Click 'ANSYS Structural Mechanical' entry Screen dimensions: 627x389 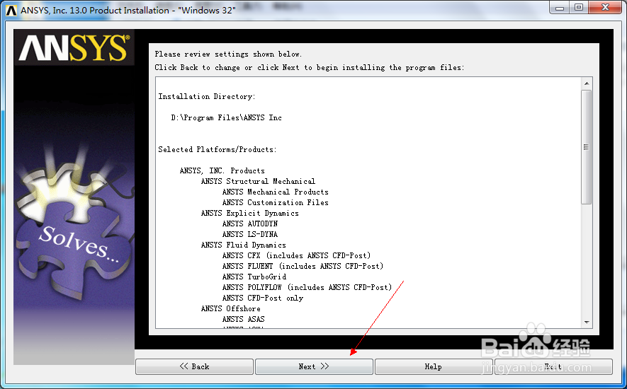pos(258,181)
